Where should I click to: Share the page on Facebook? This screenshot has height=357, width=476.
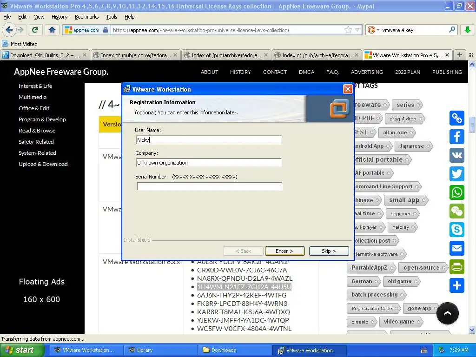(456, 137)
